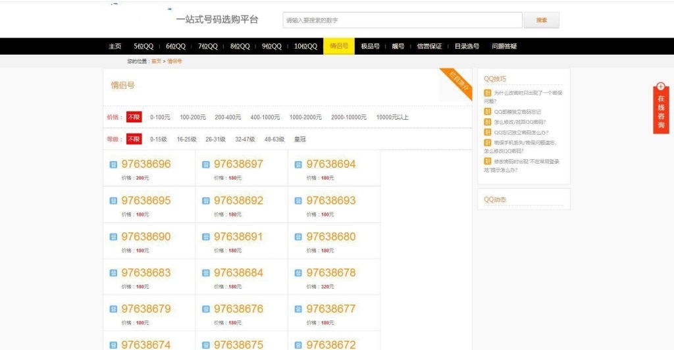Expand the 在线咨询 panel with plus icon

pos(661,87)
